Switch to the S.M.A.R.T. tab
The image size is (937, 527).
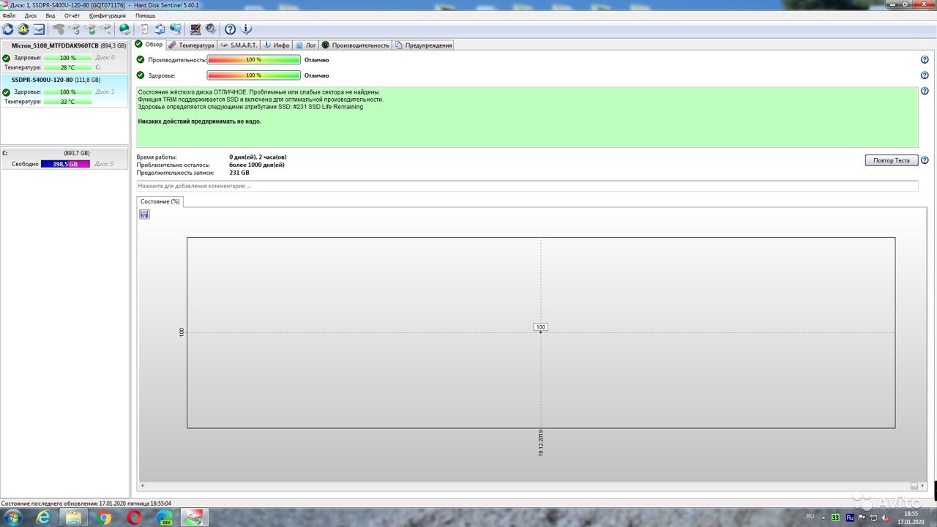(x=239, y=45)
